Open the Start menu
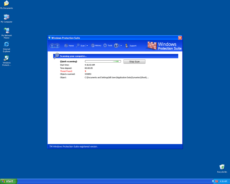 point(8,181)
